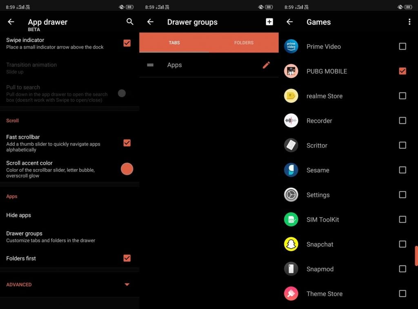Tap the Folders first label
Viewport: 418px width, 309px height.
21,258
